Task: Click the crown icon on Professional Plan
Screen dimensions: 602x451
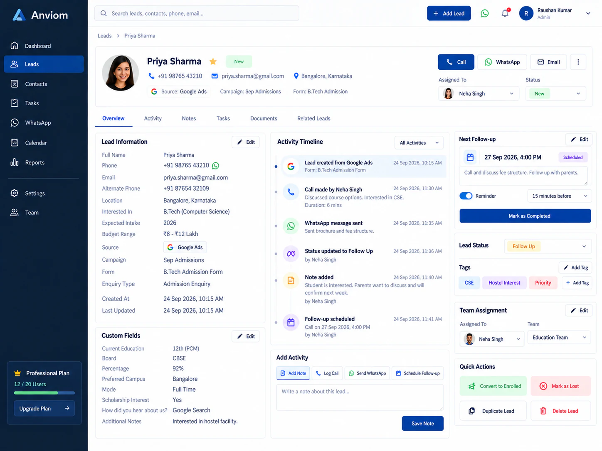Action: pyautogui.click(x=17, y=373)
